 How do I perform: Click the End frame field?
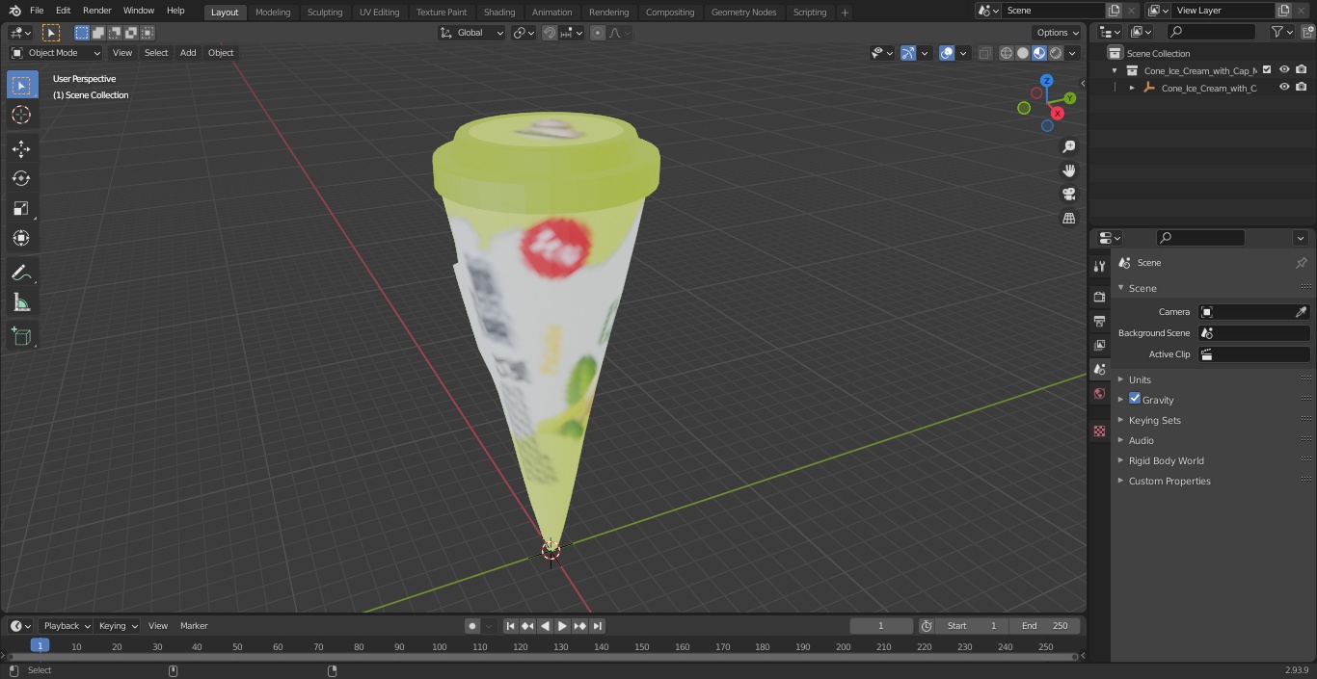(1045, 626)
